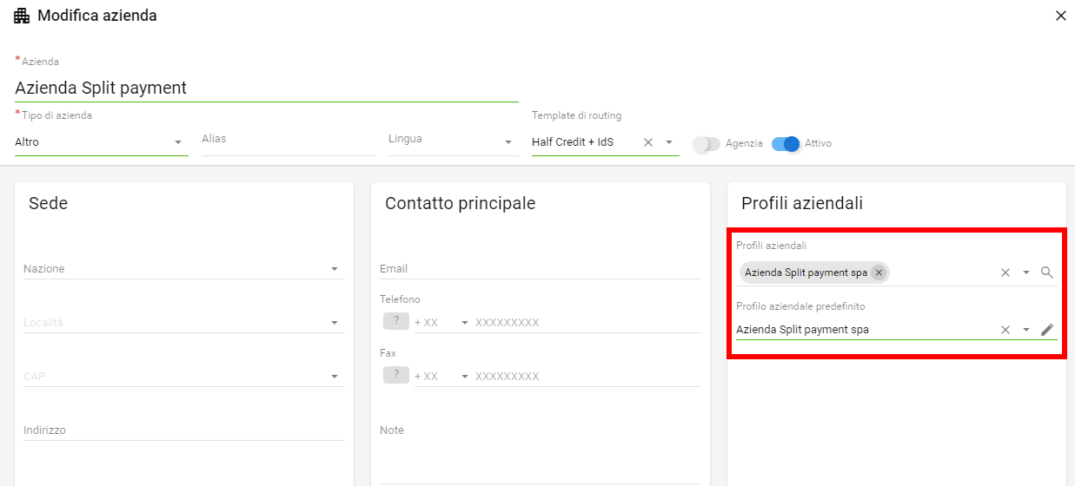Image resolution: width=1075 pixels, height=486 pixels.
Task: Open the Località dropdown
Action: coord(184,323)
